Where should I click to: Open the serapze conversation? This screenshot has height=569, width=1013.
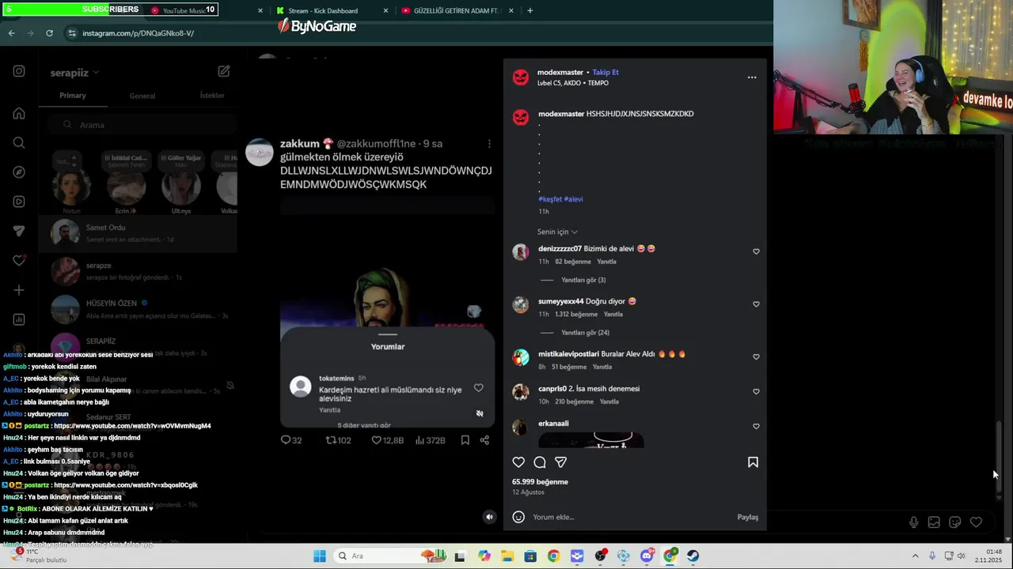[x=138, y=271]
